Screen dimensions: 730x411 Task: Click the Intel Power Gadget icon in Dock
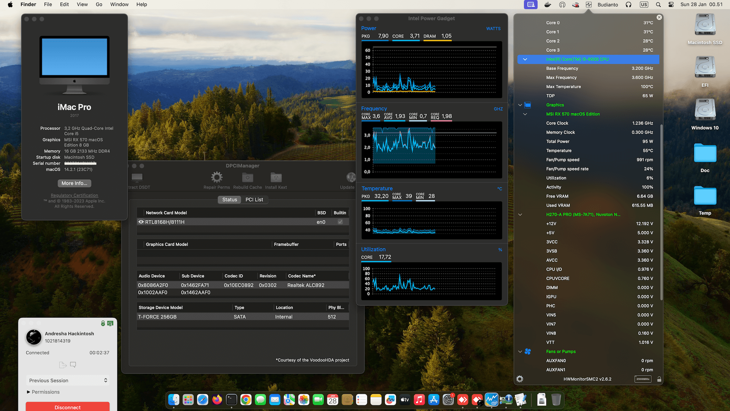492,400
